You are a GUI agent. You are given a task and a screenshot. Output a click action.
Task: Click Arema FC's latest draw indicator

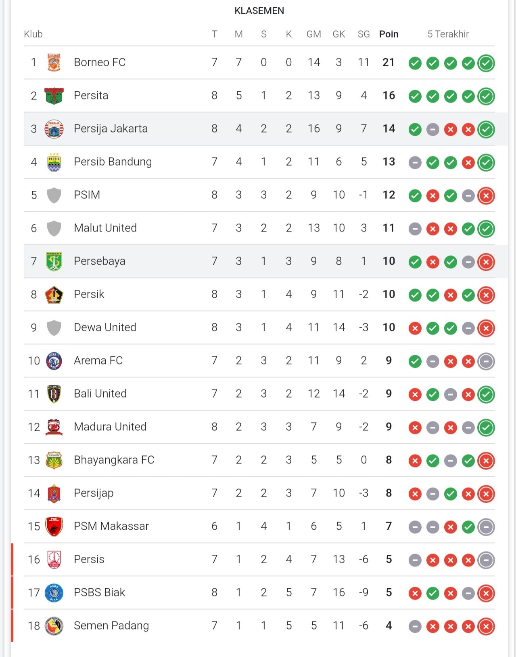pyautogui.click(x=486, y=361)
